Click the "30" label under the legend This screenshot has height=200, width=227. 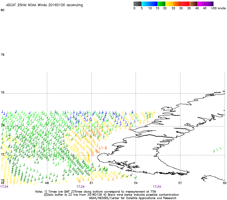tap(181, 8)
